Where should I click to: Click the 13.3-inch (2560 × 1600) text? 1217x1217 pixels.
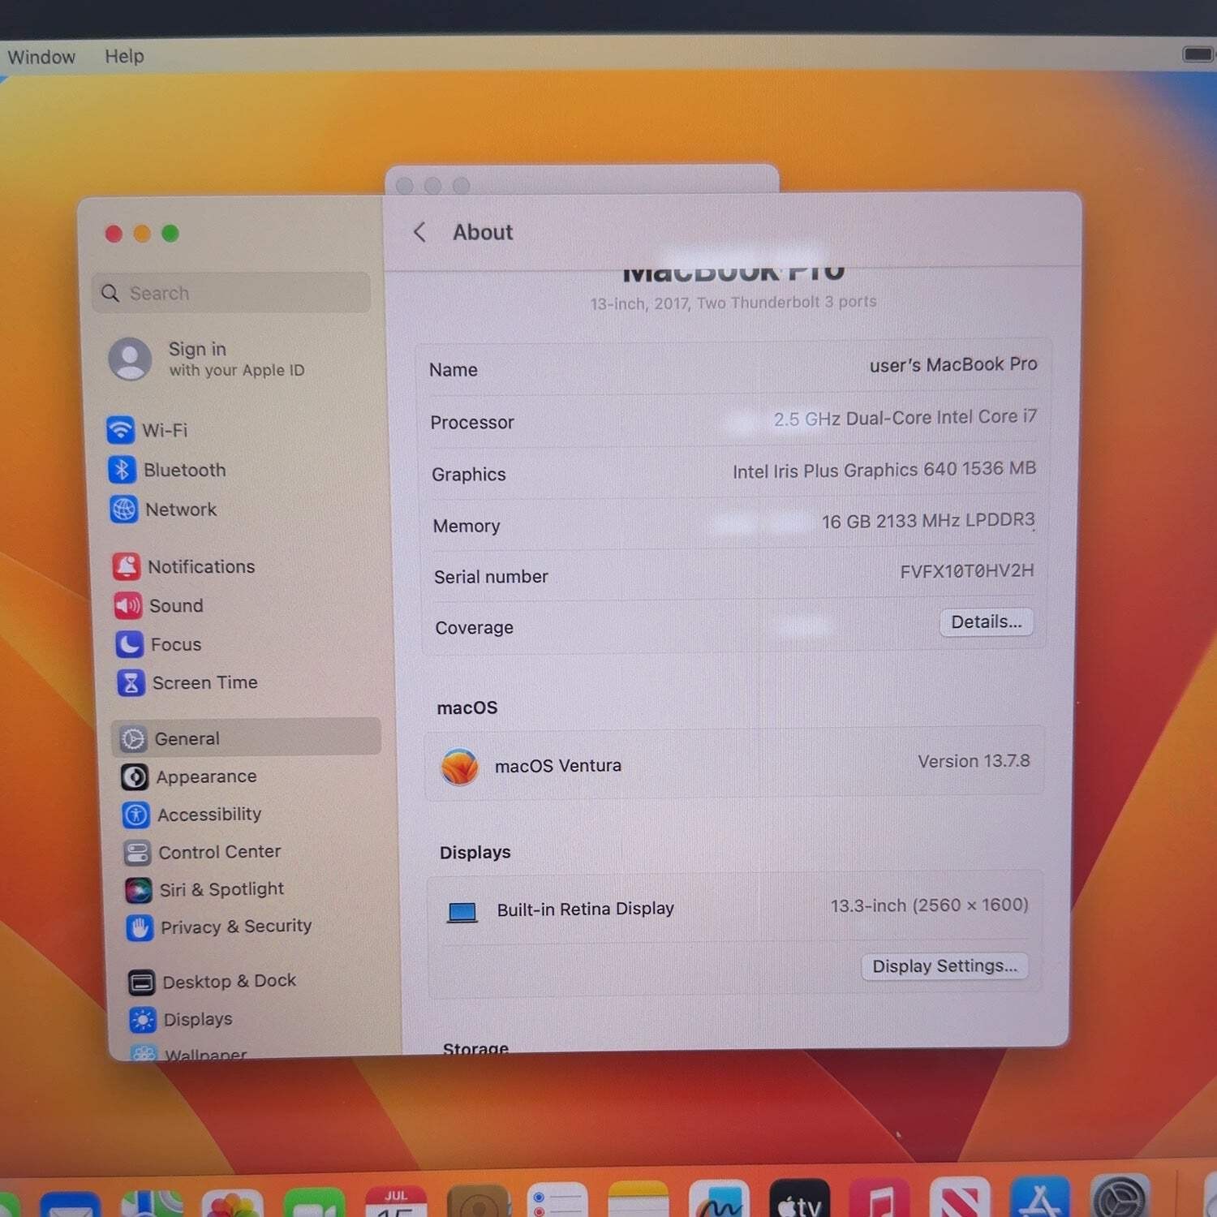[x=929, y=905]
